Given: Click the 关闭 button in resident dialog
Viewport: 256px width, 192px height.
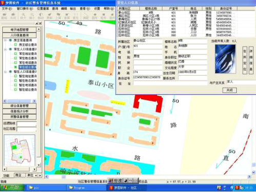Looking at the screenshot, I should click(229, 90).
